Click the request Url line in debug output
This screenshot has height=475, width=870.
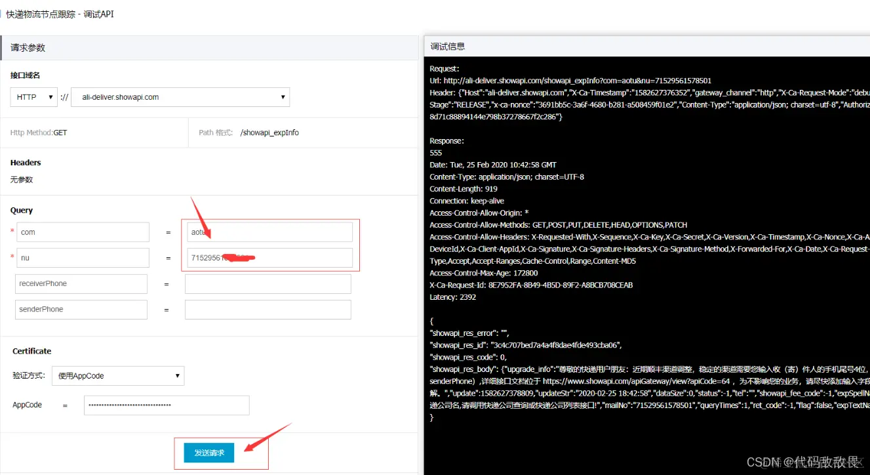coord(570,81)
